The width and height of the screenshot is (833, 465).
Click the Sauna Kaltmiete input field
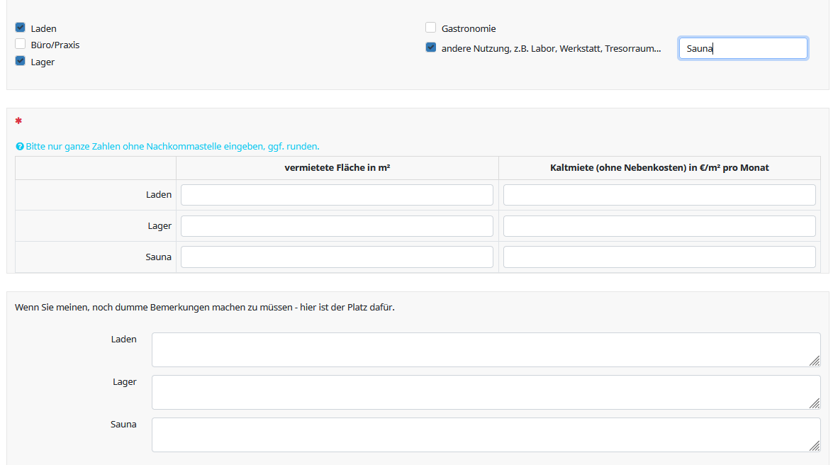(659, 257)
